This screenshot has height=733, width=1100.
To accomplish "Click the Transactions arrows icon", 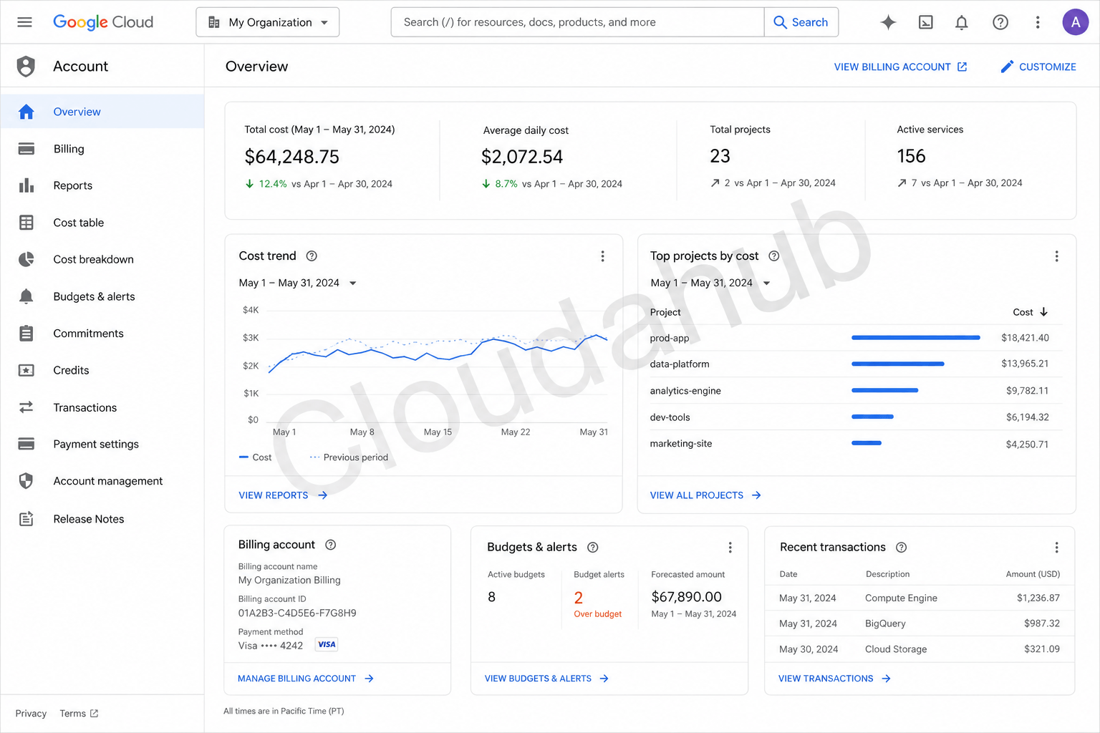I will pos(26,407).
